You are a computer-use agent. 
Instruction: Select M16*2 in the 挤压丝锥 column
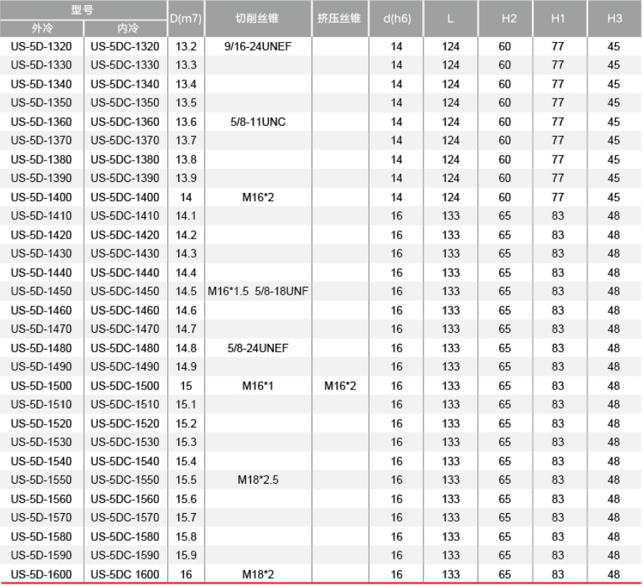[x=340, y=386]
